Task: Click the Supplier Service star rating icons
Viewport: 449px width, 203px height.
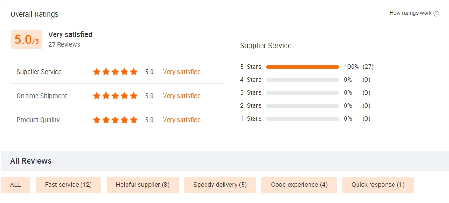Action: click(x=115, y=72)
